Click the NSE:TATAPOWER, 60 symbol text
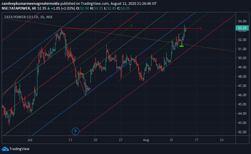The width and height of the screenshot is (251, 154). click(19, 8)
